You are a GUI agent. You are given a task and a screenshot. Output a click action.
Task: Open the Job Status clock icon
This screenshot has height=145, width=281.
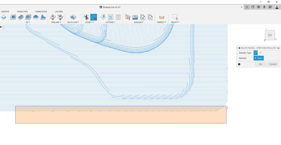coord(258,7)
